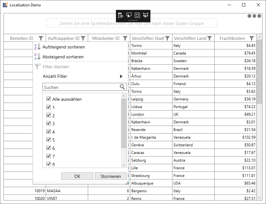Viewport: 266px width, 204px height.
Task: Open the filter for the Verschiffen Land column
Action: pyautogui.click(x=210, y=38)
